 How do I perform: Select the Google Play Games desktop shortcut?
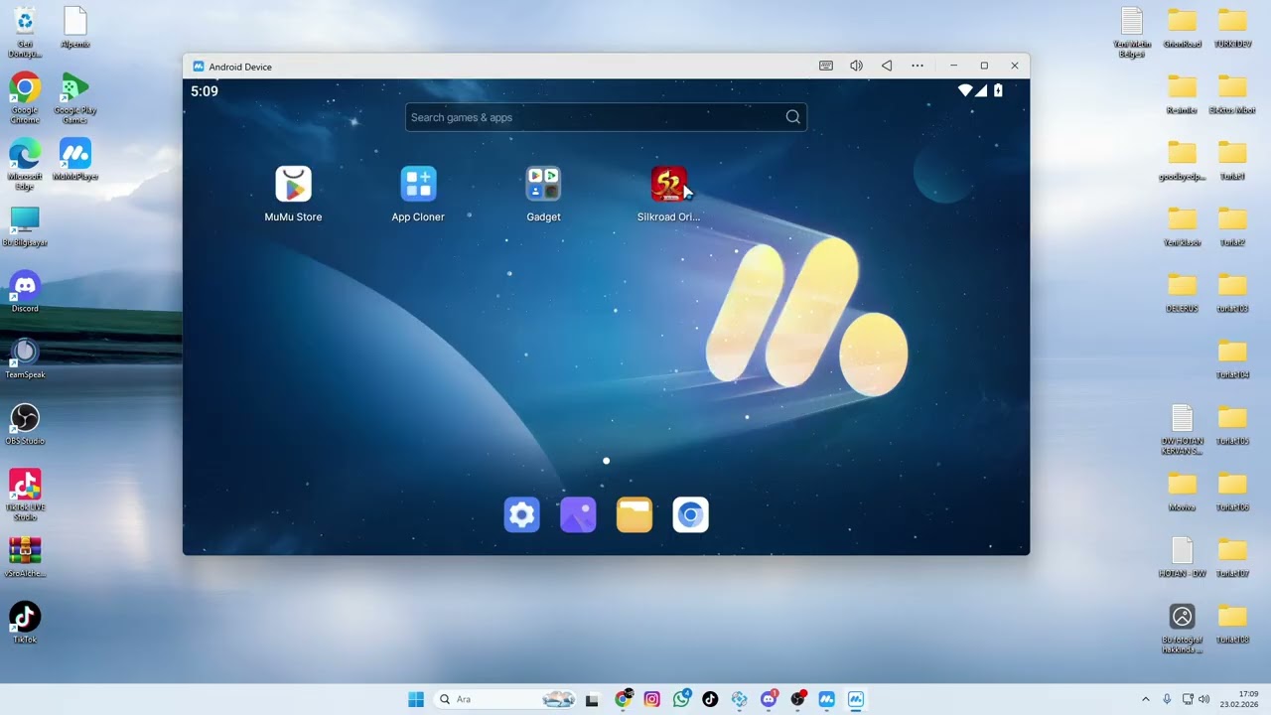tap(75, 97)
